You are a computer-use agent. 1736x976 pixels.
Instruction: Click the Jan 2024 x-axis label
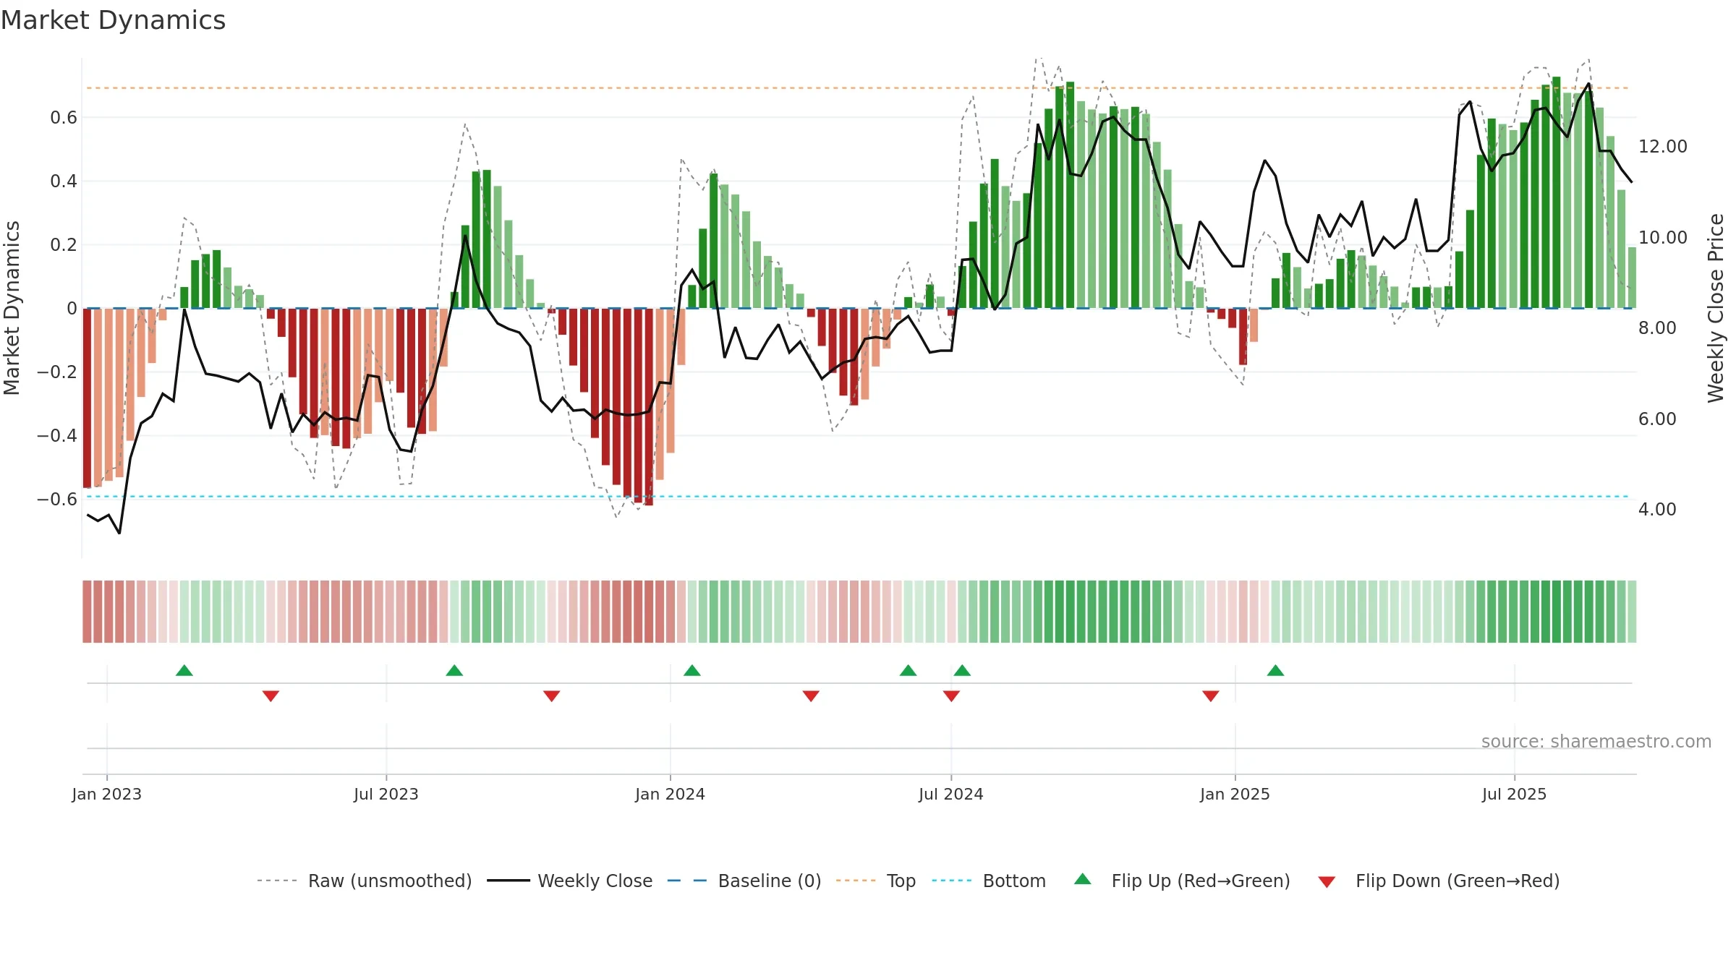click(671, 794)
